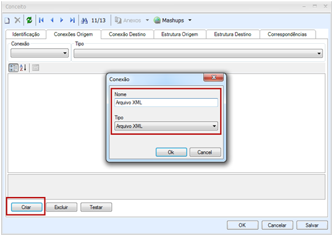Image resolution: width=333 pixels, height=236 pixels.
Task: Click the Criar button
Action: [x=27, y=207]
